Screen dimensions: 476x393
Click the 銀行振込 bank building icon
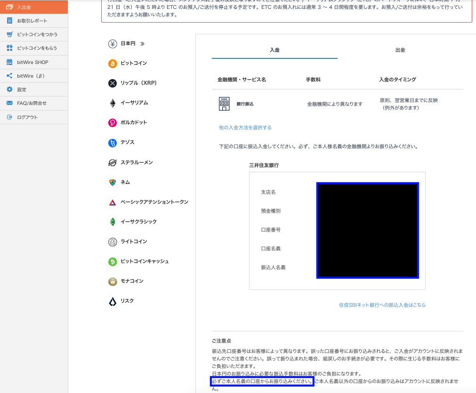224,104
